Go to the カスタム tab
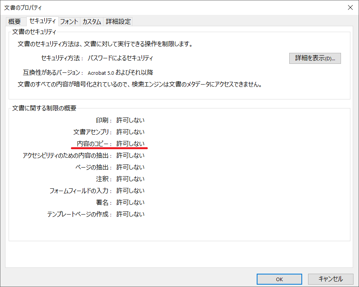 (x=92, y=22)
